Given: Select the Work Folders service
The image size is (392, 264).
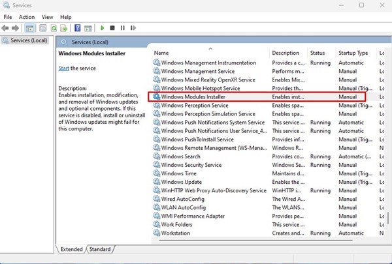Looking at the screenshot, I should coord(267,225).
